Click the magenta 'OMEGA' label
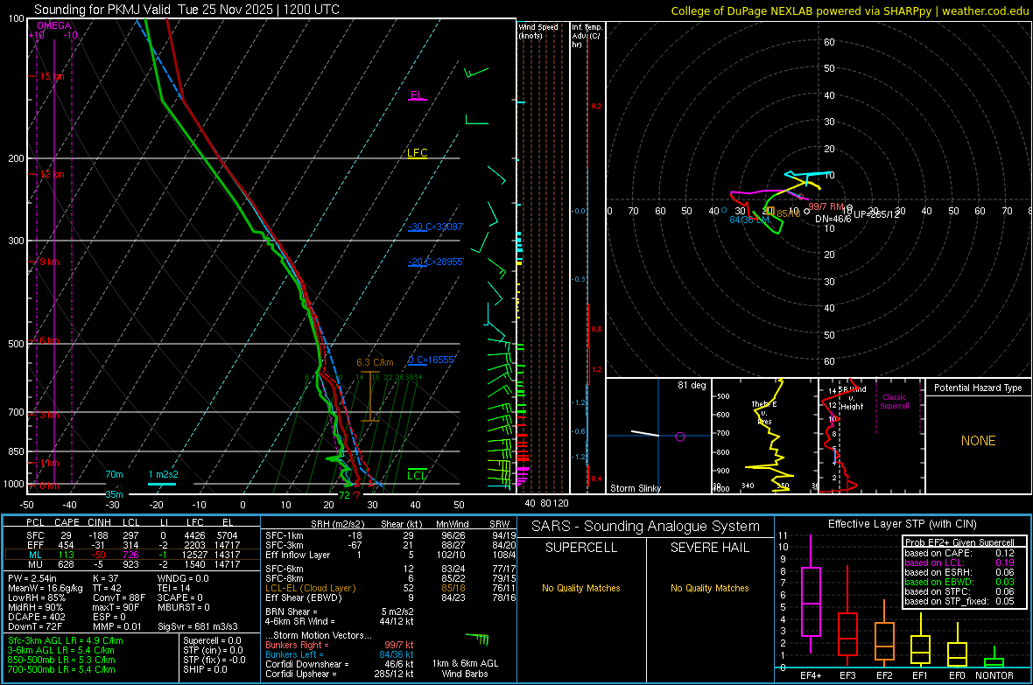 coord(54,25)
